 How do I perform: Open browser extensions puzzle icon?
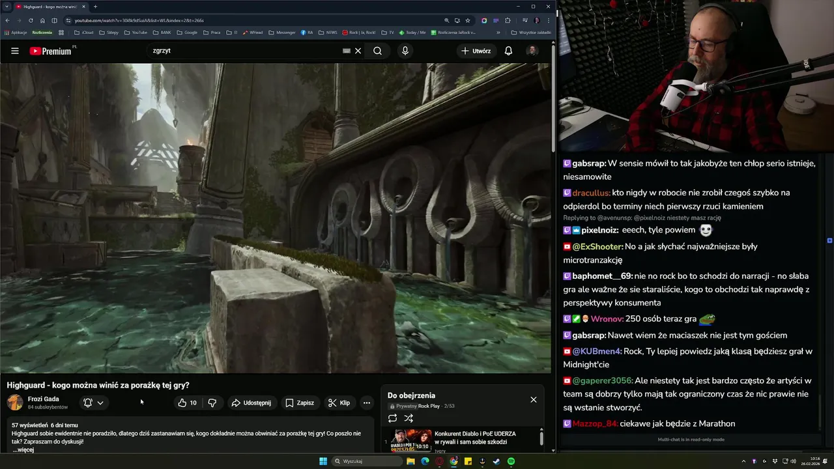[x=508, y=20]
